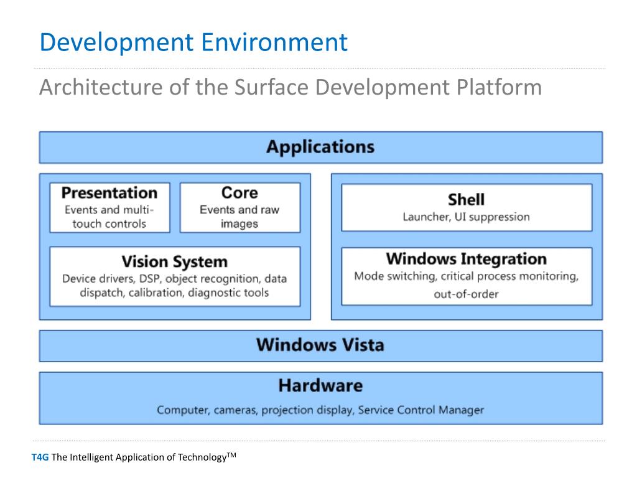Select the Presentation component box
Screen dimensions: 637x478
pos(109,208)
